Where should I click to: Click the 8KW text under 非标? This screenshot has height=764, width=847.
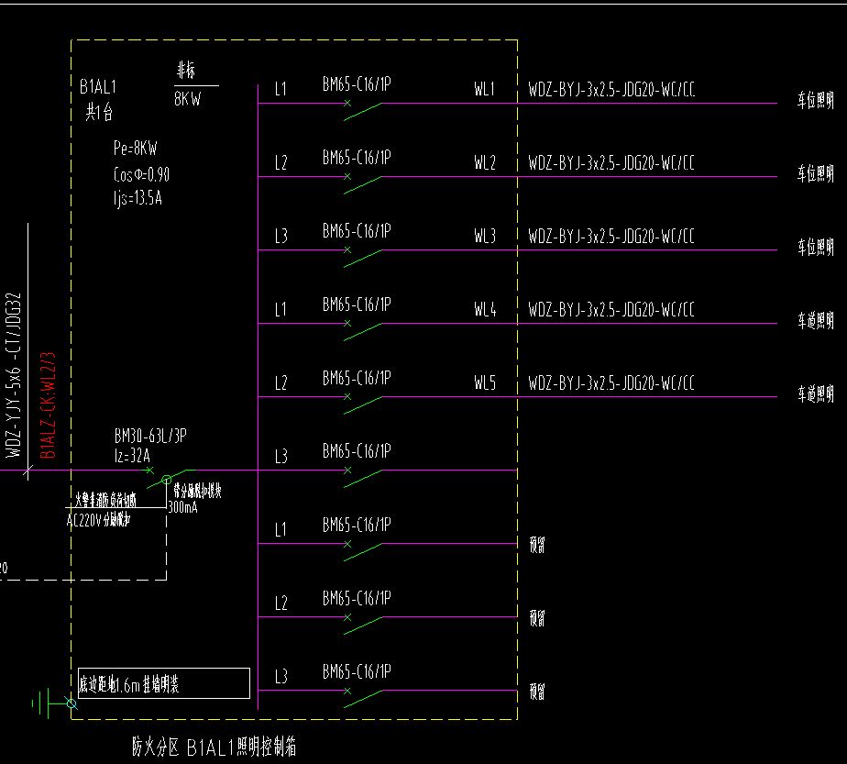[x=187, y=98]
